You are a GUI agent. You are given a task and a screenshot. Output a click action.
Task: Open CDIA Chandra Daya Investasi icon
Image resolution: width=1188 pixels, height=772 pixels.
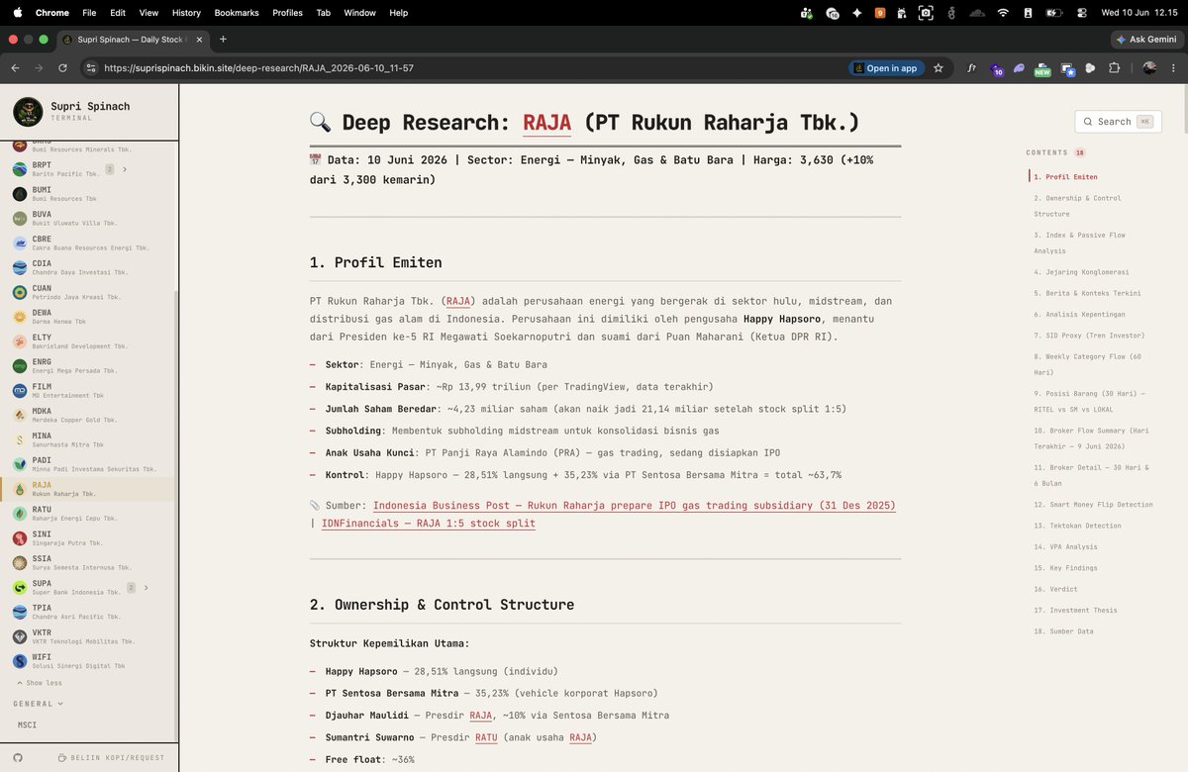pyautogui.click(x=20, y=268)
